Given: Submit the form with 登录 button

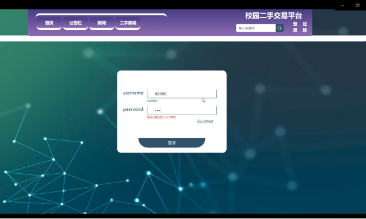Looking at the screenshot, I should pyautogui.click(x=172, y=143).
